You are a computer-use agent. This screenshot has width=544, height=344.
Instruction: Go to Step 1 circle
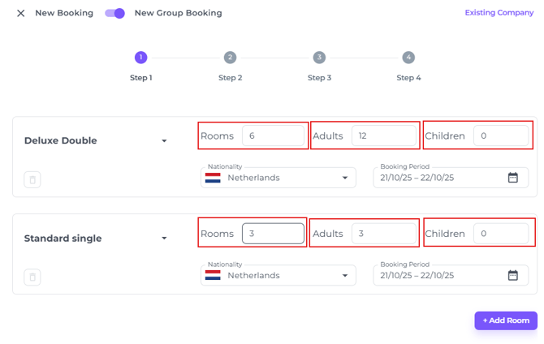[141, 58]
